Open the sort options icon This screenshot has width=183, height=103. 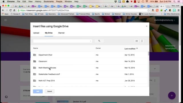142,41
